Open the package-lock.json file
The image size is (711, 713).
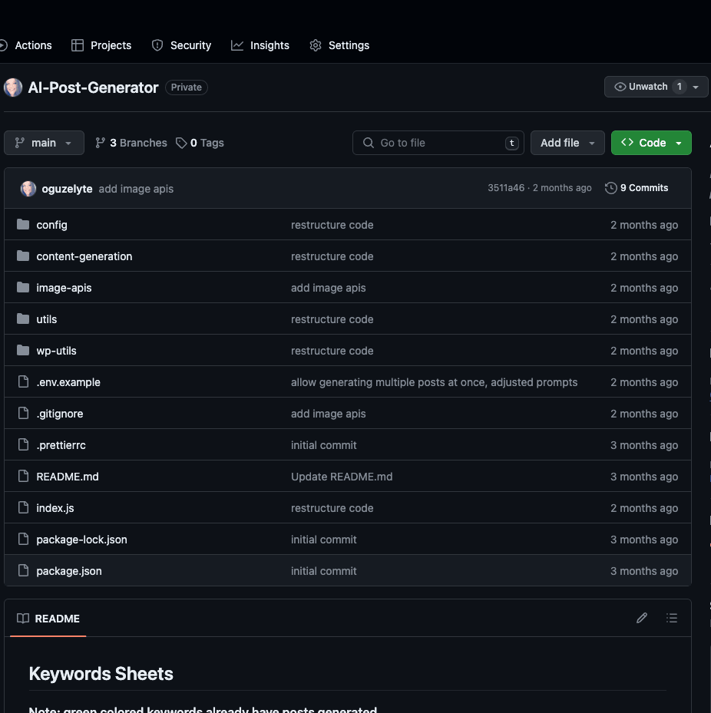click(x=82, y=540)
